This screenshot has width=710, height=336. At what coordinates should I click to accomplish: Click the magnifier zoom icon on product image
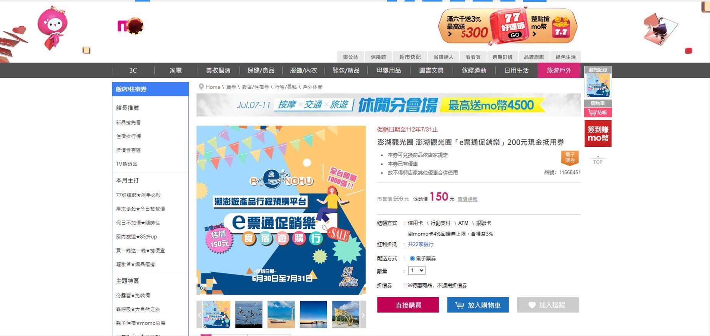pyautogui.click(x=203, y=288)
